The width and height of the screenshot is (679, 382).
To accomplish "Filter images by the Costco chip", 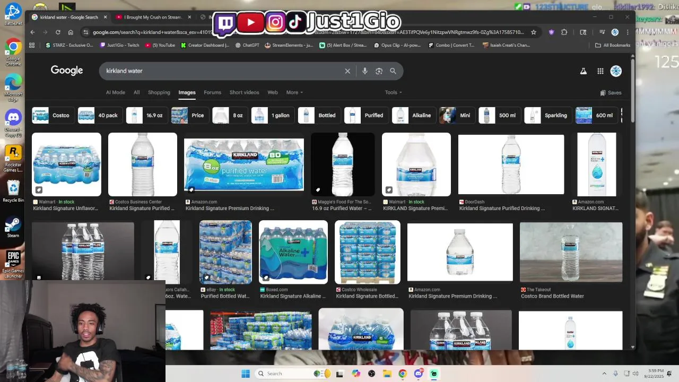I will pos(53,115).
